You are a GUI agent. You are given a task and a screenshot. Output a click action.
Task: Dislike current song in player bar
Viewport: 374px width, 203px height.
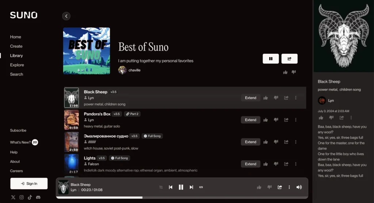pyautogui.click(x=270, y=187)
